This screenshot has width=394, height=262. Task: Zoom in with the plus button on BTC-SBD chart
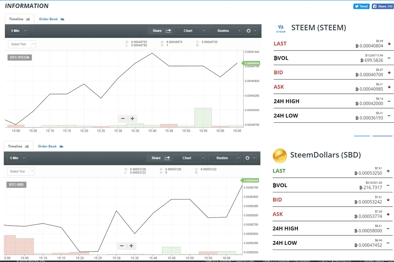tap(131, 246)
